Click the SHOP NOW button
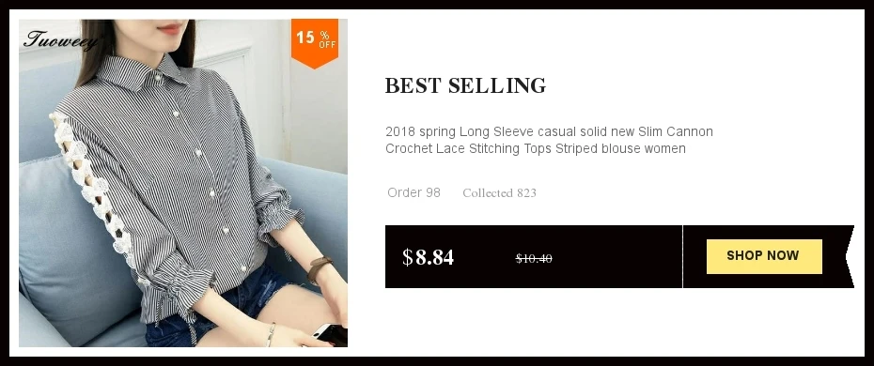 coord(764,256)
